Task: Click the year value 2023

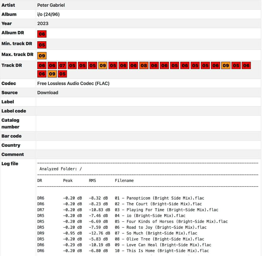Action: point(43,23)
